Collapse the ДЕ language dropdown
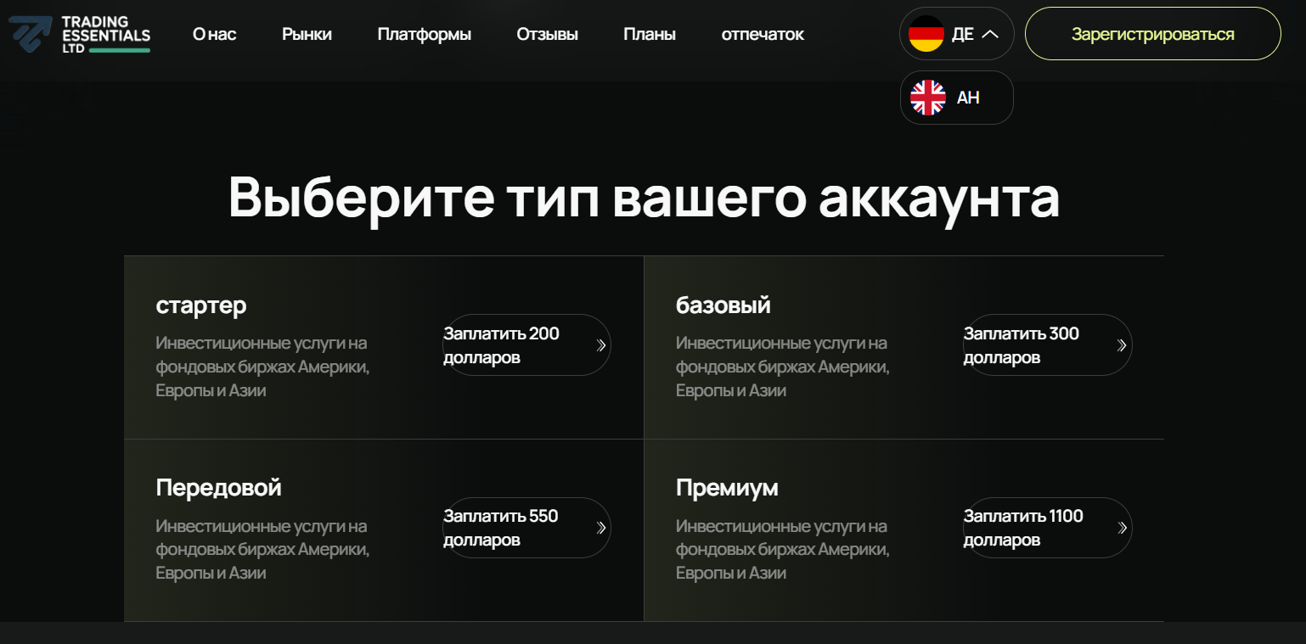Screen dimensions: 1306x644 point(957,34)
